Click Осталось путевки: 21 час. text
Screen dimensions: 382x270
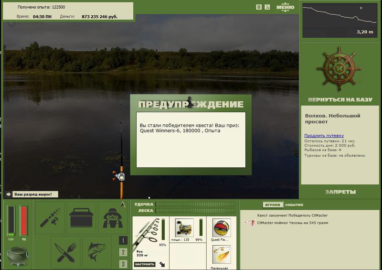(329, 141)
